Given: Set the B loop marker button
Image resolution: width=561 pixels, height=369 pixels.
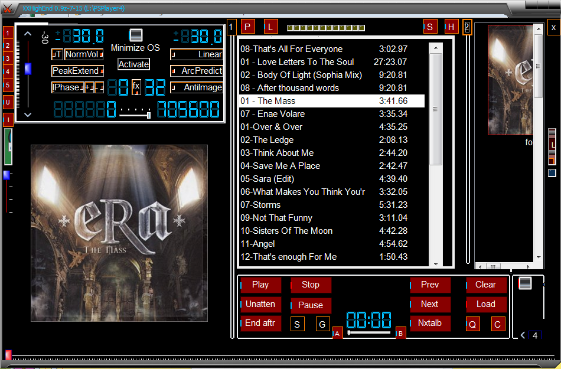Looking at the screenshot, I should pyautogui.click(x=401, y=334).
